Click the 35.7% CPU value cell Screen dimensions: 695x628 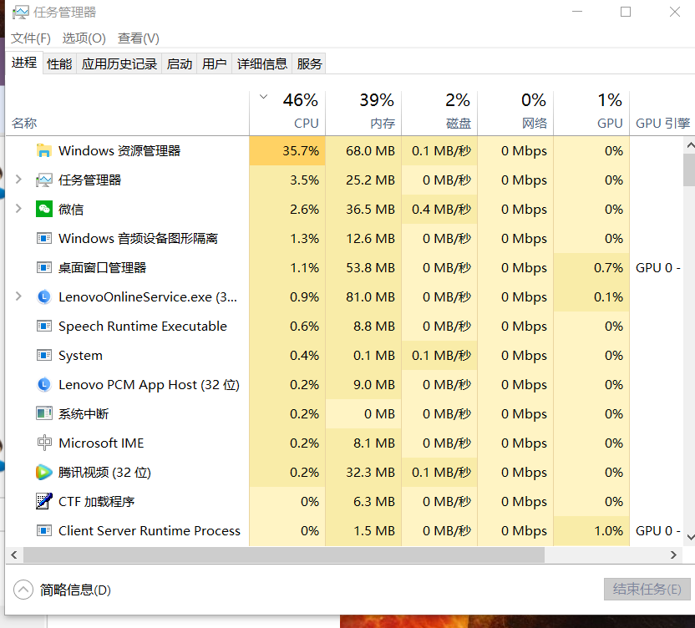(x=287, y=150)
